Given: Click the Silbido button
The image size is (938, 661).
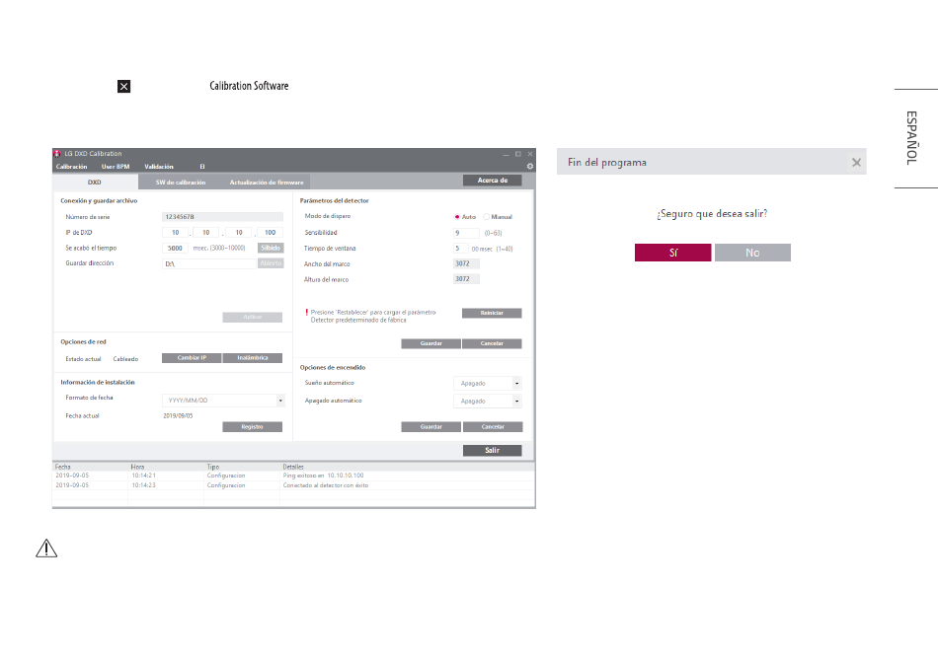Looking at the screenshot, I should (271, 248).
